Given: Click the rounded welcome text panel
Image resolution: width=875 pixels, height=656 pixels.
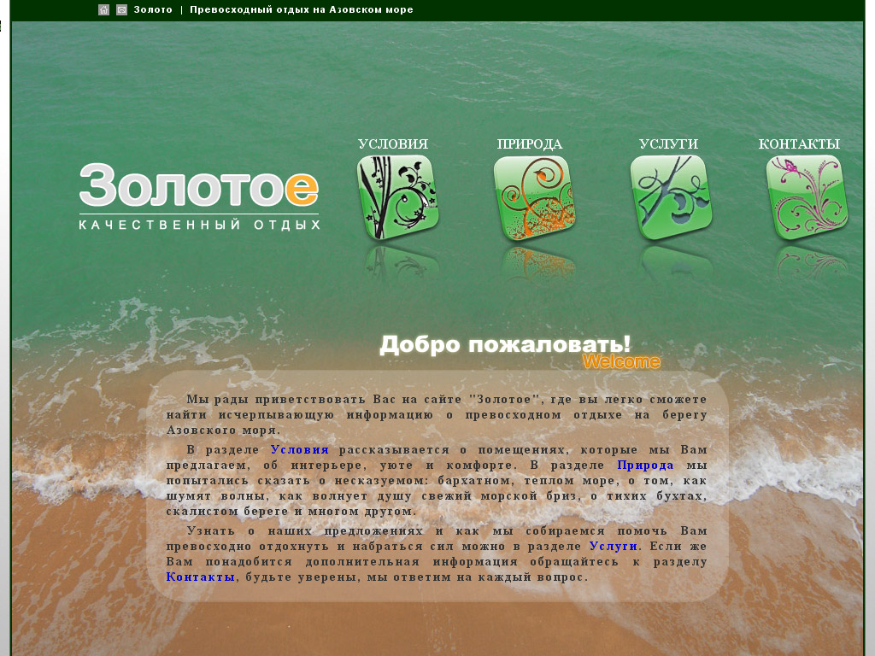Looking at the screenshot, I should 437,487.
